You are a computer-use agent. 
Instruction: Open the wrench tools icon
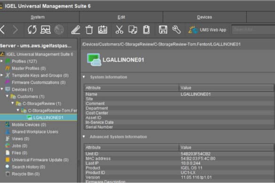(x=176, y=30)
